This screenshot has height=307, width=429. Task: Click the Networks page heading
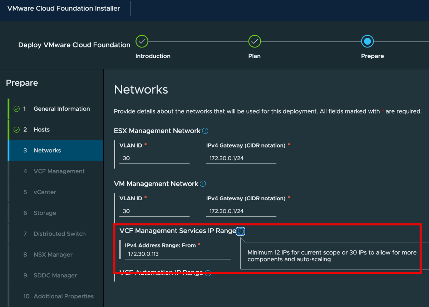coord(141,89)
